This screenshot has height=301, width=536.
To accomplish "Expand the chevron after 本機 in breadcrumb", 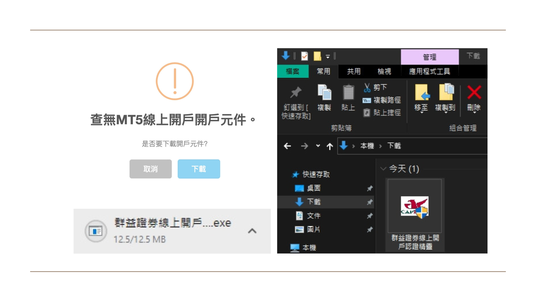I will coord(381,146).
